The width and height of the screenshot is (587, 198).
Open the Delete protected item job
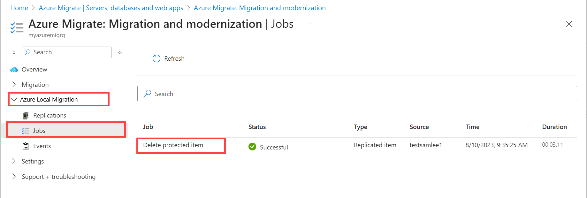173,145
